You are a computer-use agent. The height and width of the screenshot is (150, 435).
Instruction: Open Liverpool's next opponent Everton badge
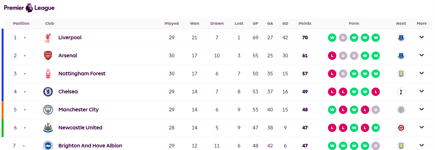[x=401, y=38]
